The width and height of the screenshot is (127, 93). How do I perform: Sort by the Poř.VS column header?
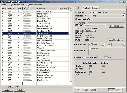[12, 8]
